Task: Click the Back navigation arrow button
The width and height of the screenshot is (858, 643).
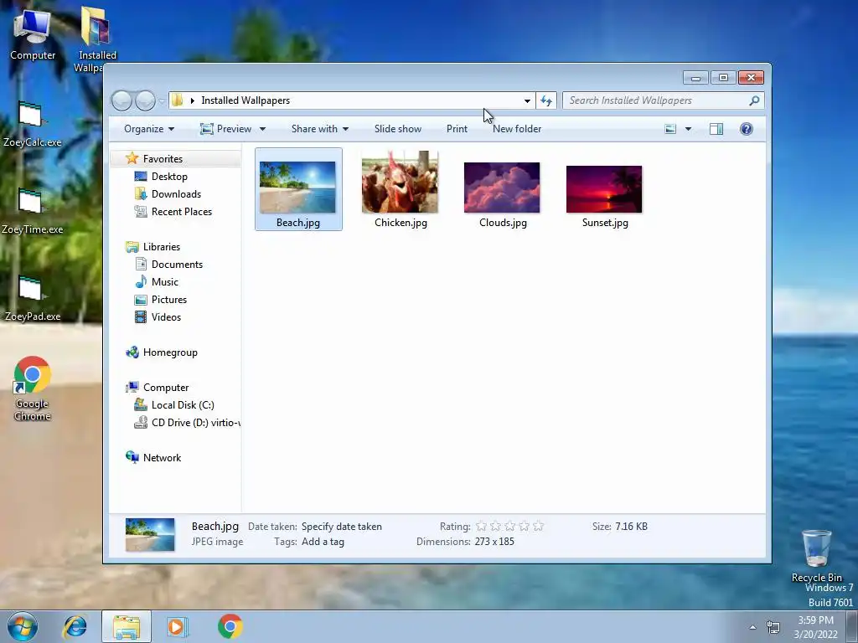Action: (x=121, y=100)
